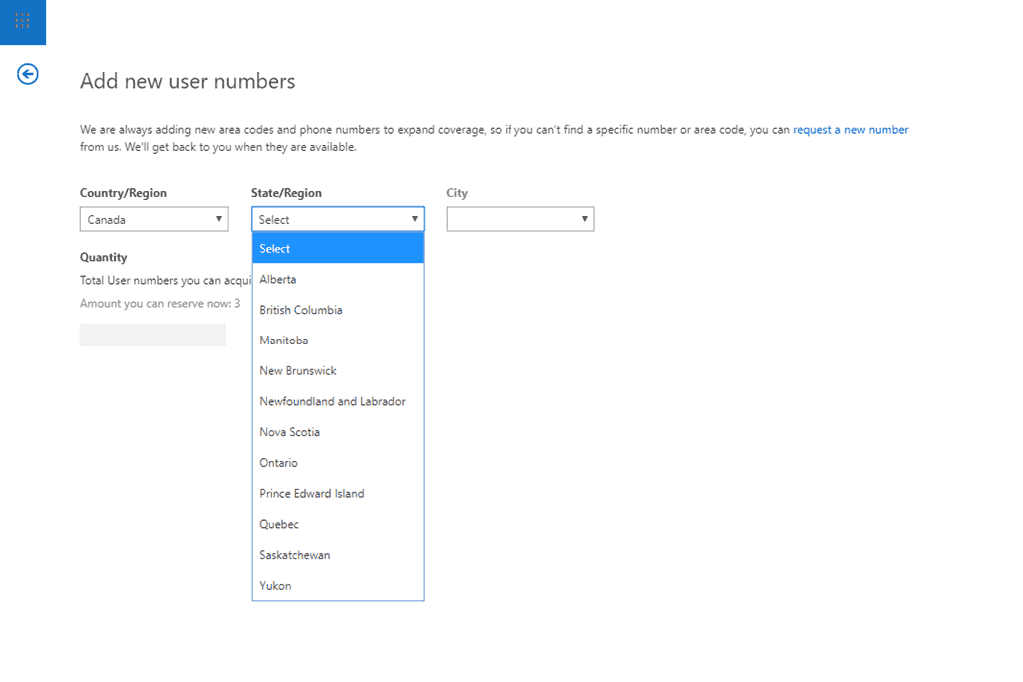Open the app launcher waffle icon
This screenshot has height=682, width=1023.
22,21
